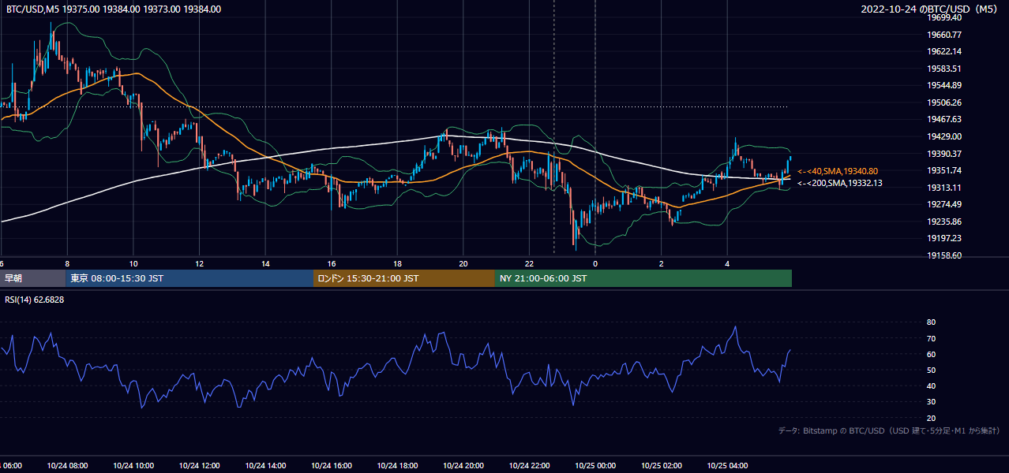Click hour label 10 under price chart
The image size is (1009, 473).
pos(133,264)
